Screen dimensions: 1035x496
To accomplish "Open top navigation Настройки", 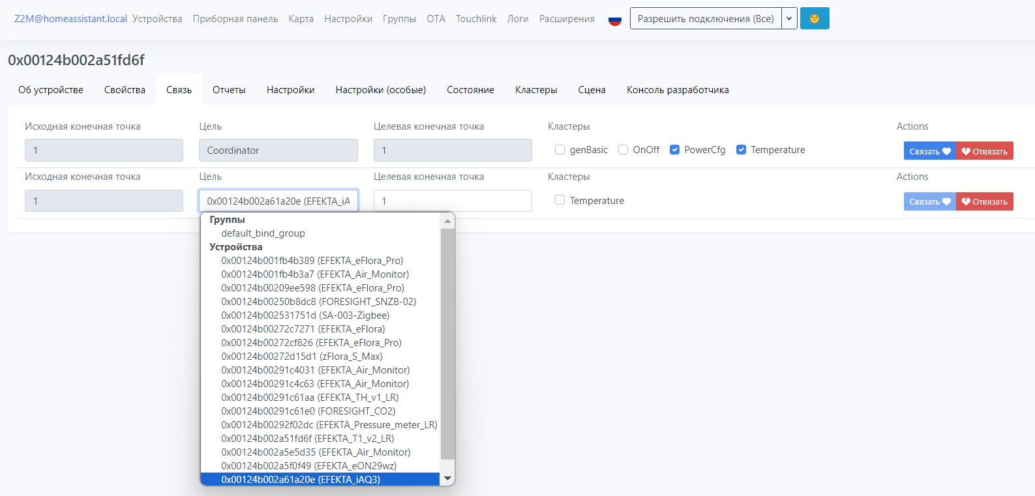I will click(348, 19).
